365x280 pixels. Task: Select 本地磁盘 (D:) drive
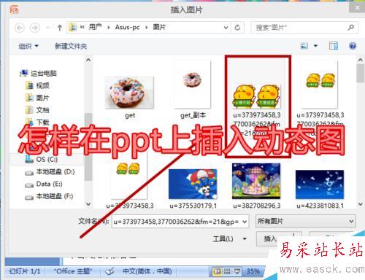tap(50, 171)
